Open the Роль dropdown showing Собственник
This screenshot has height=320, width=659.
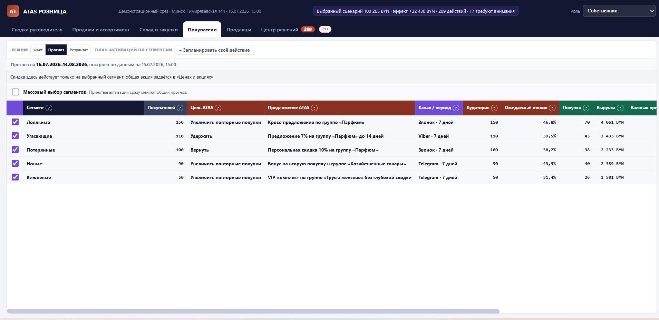(x=619, y=11)
